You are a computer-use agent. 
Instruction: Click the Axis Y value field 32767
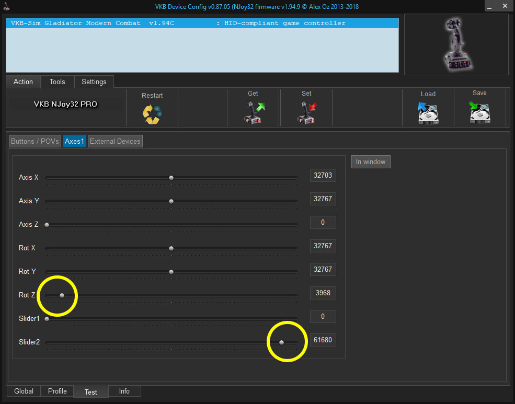(x=323, y=199)
